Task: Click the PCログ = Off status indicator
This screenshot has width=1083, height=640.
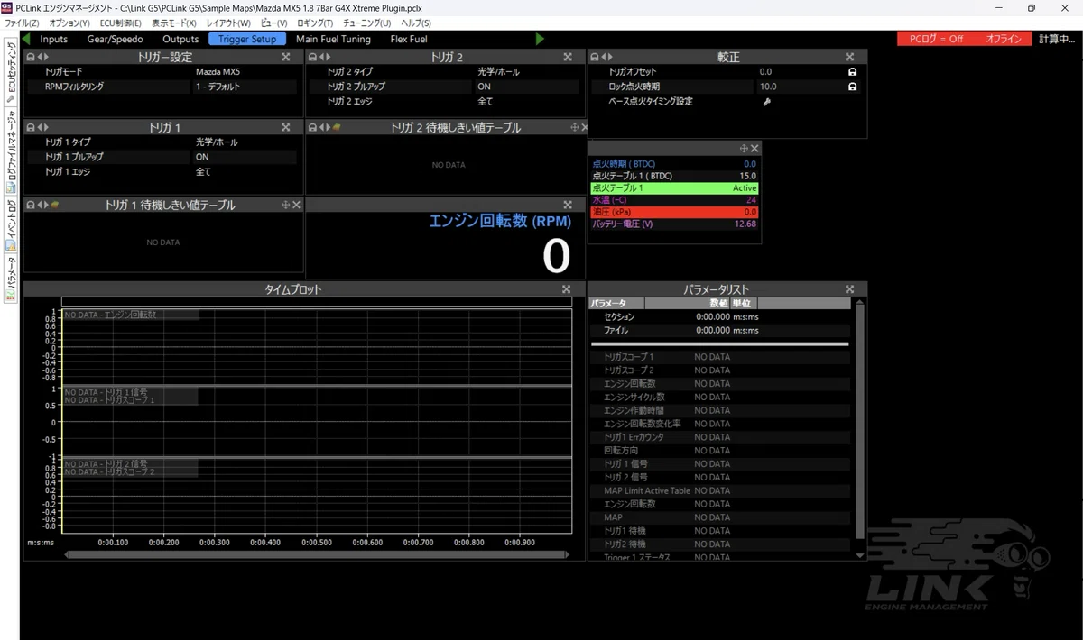Action: [936, 39]
